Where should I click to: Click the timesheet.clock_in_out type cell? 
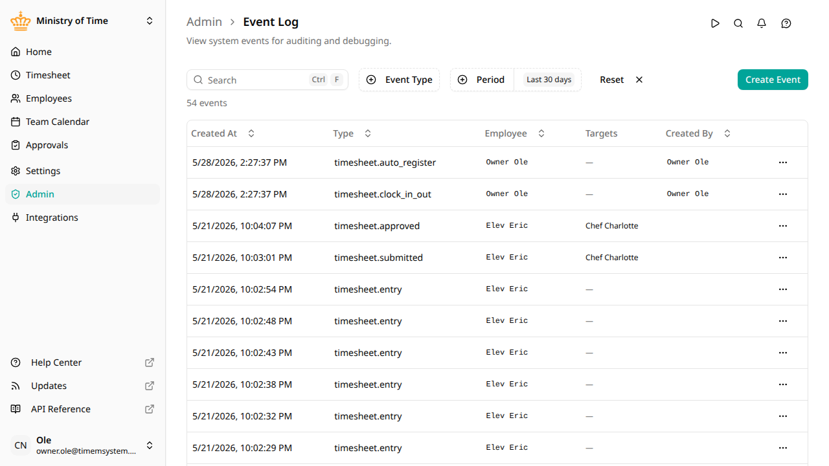pos(382,194)
